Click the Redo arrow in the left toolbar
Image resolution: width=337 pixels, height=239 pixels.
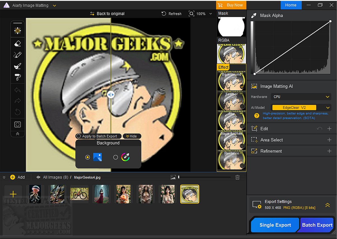click(x=18, y=101)
